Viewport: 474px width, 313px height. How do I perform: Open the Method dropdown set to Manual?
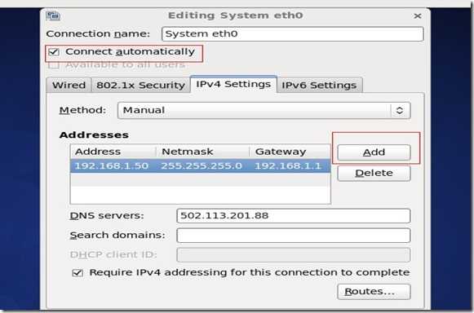[264, 110]
